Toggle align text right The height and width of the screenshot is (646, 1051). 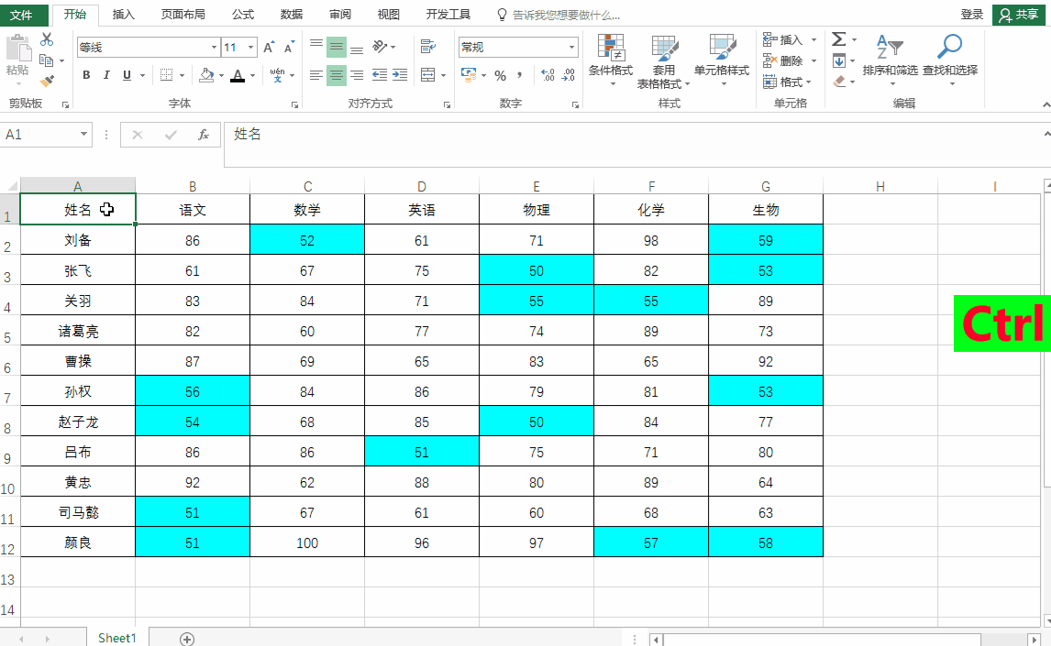click(357, 75)
